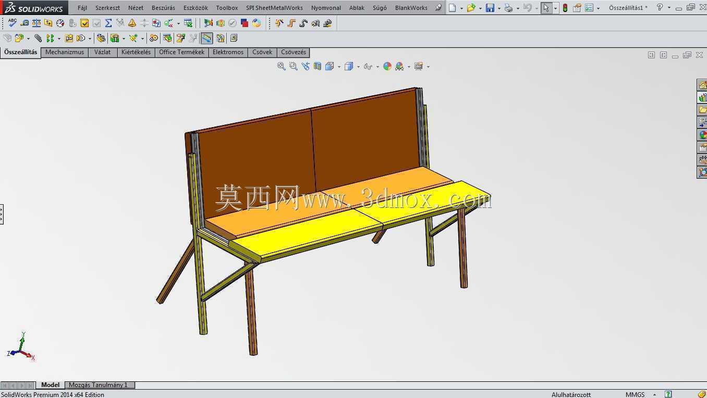The image size is (707, 398).
Task: Click the Sigma statistics icon
Action: [108, 23]
